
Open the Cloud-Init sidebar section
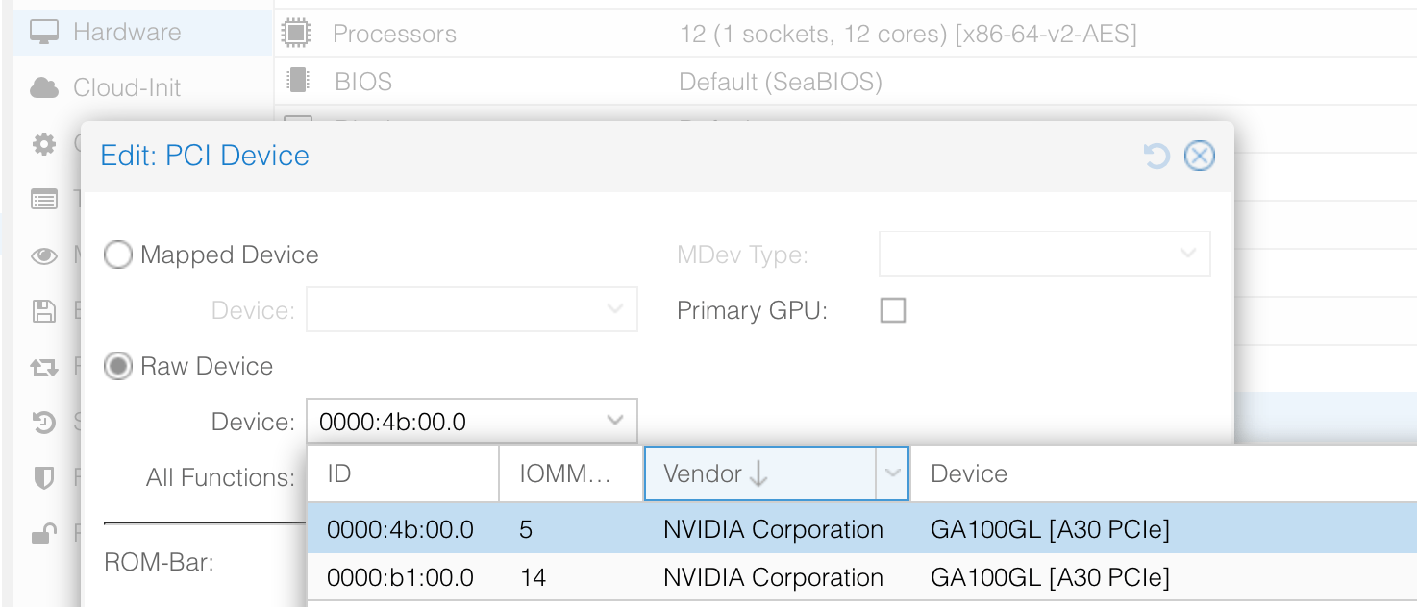144,87
